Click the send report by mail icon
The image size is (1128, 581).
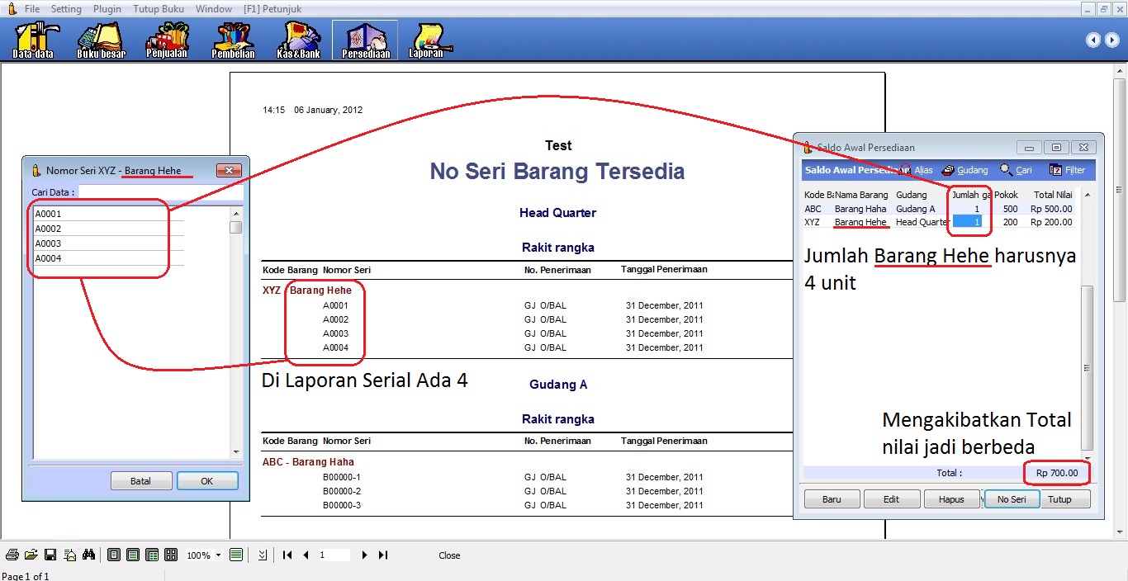coord(70,555)
